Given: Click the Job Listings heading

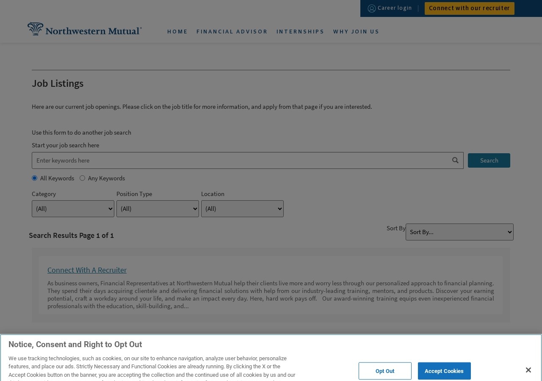Looking at the screenshot, I should pyautogui.click(x=58, y=83).
